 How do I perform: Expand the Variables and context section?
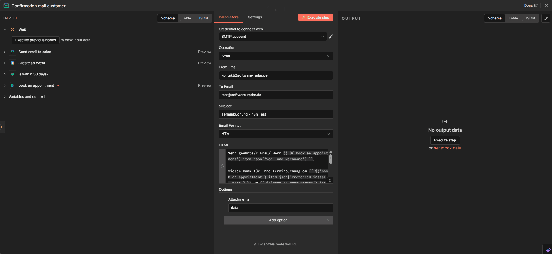tap(27, 97)
